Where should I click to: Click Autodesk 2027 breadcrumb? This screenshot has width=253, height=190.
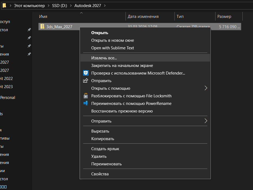click(x=88, y=6)
